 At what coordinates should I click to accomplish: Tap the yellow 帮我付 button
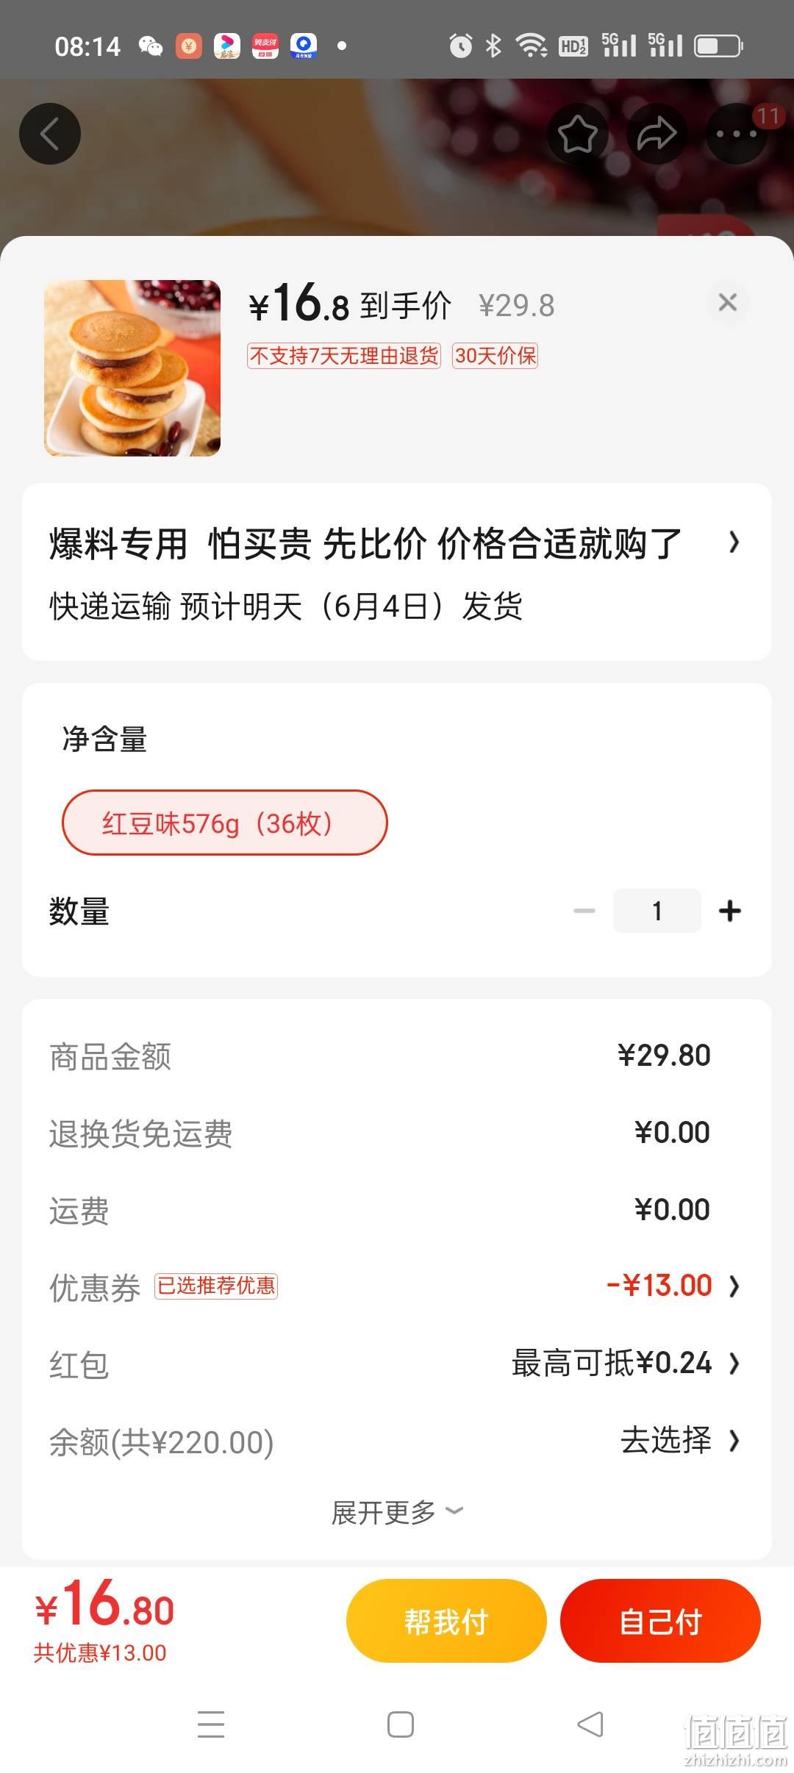pos(446,1621)
